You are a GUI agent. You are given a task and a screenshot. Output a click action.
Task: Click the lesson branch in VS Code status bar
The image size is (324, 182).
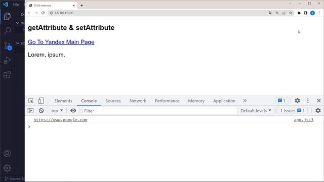coord(15,179)
